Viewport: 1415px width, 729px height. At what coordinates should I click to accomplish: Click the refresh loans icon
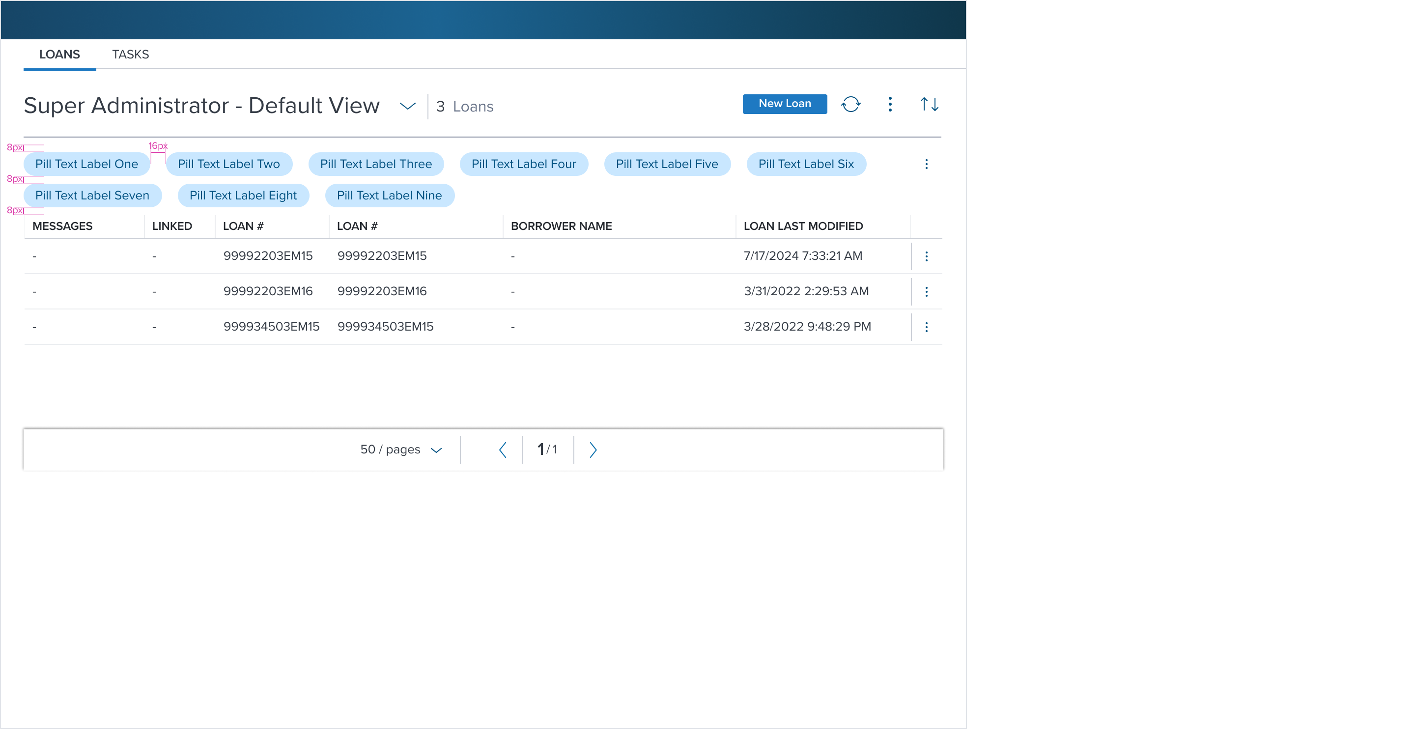850,104
